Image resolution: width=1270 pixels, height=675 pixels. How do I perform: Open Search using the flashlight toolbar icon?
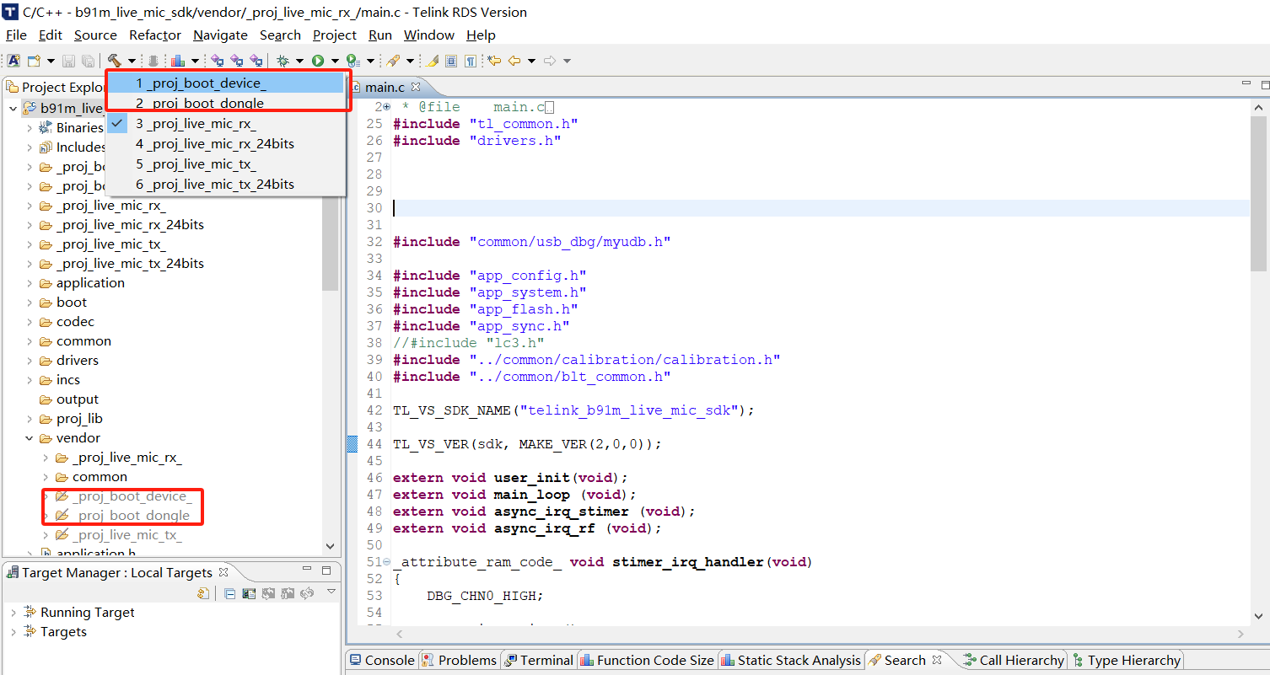[394, 60]
